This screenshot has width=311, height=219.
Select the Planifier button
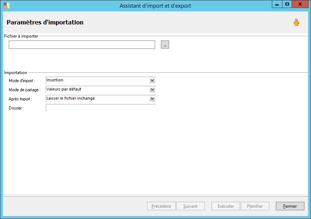pos(255,206)
